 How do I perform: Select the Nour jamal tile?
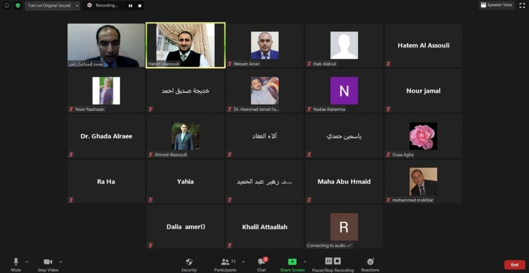coord(423,90)
